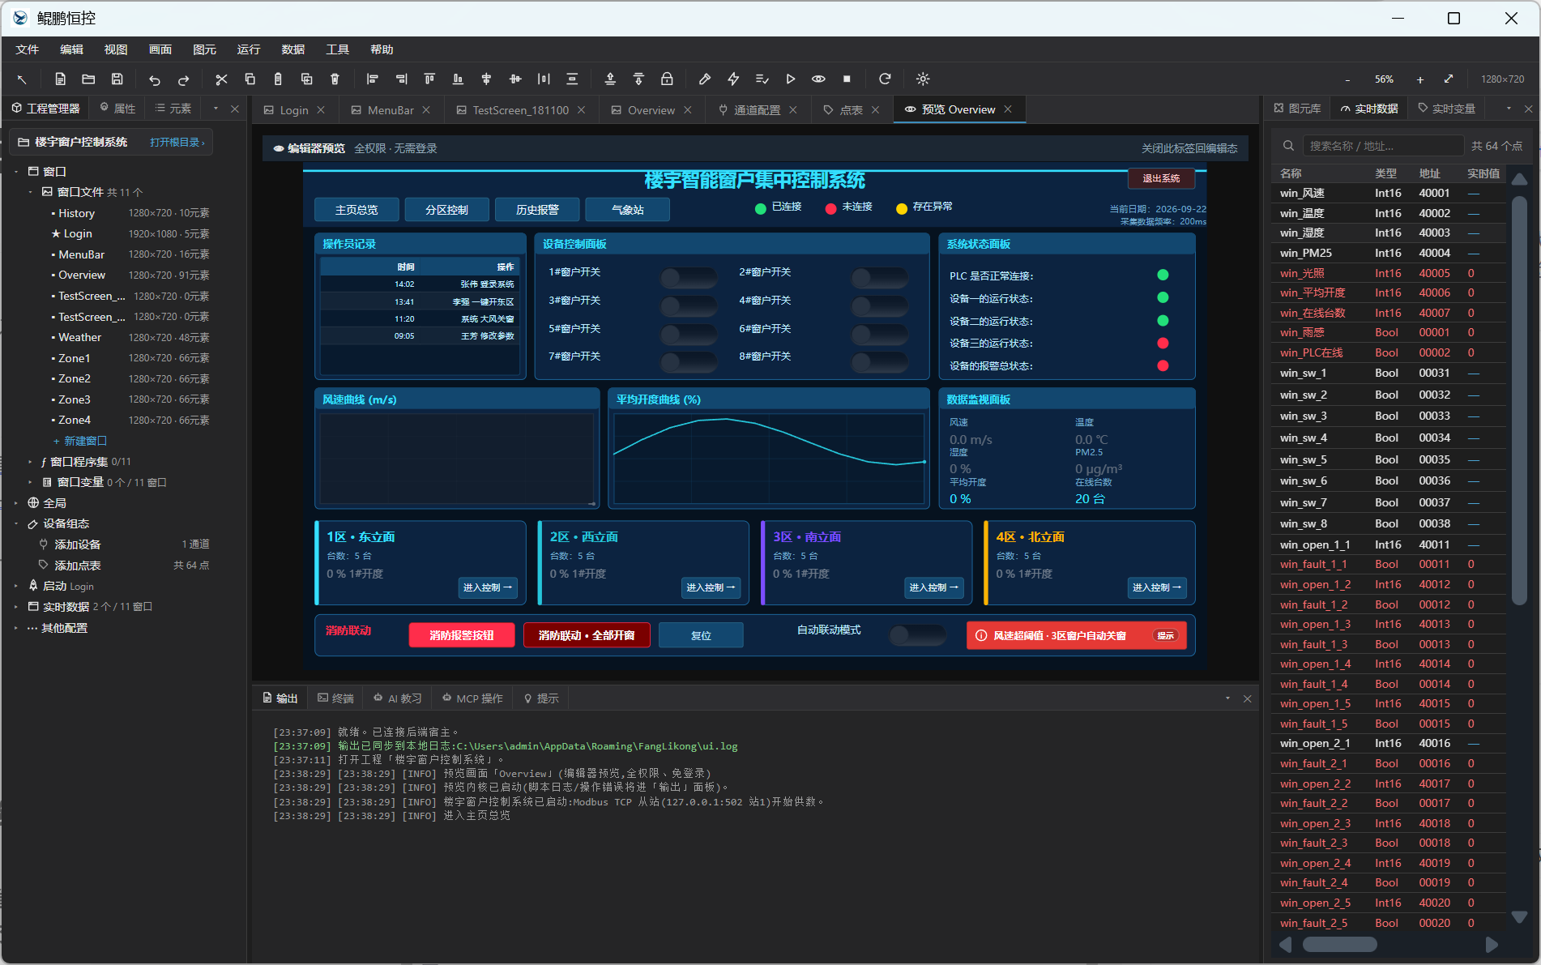
Task: Start the project with the play icon
Action: (791, 79)
